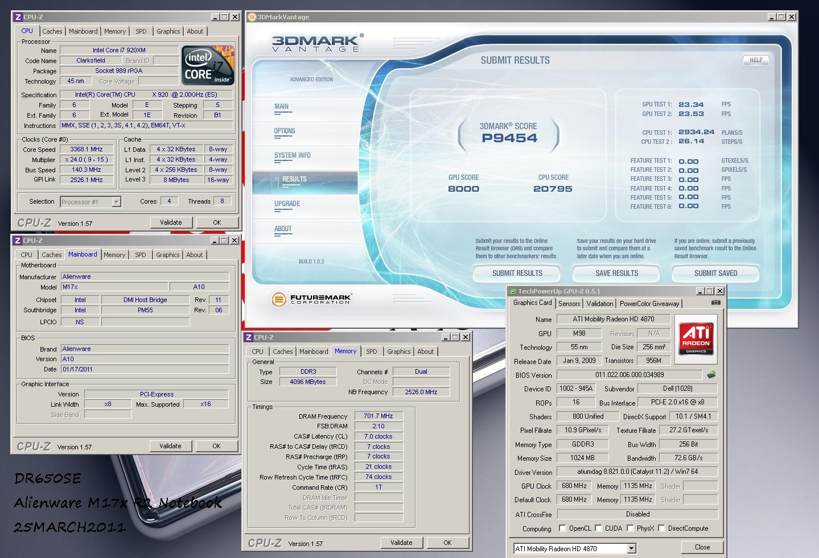Click the CAS# Latency 7.0 clocks value

(378, 436)
